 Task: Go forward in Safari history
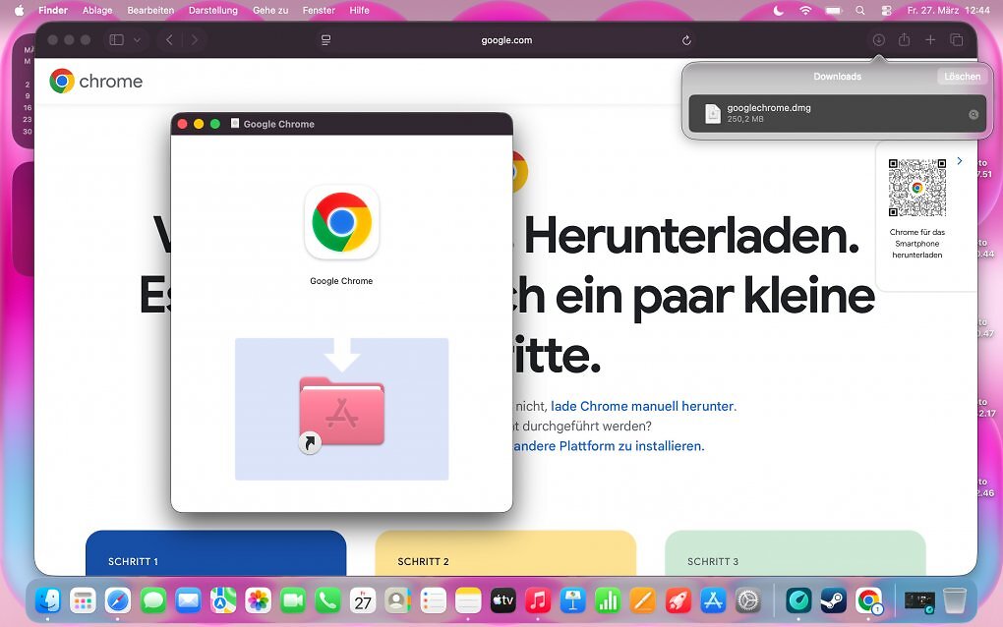(195, 39)
